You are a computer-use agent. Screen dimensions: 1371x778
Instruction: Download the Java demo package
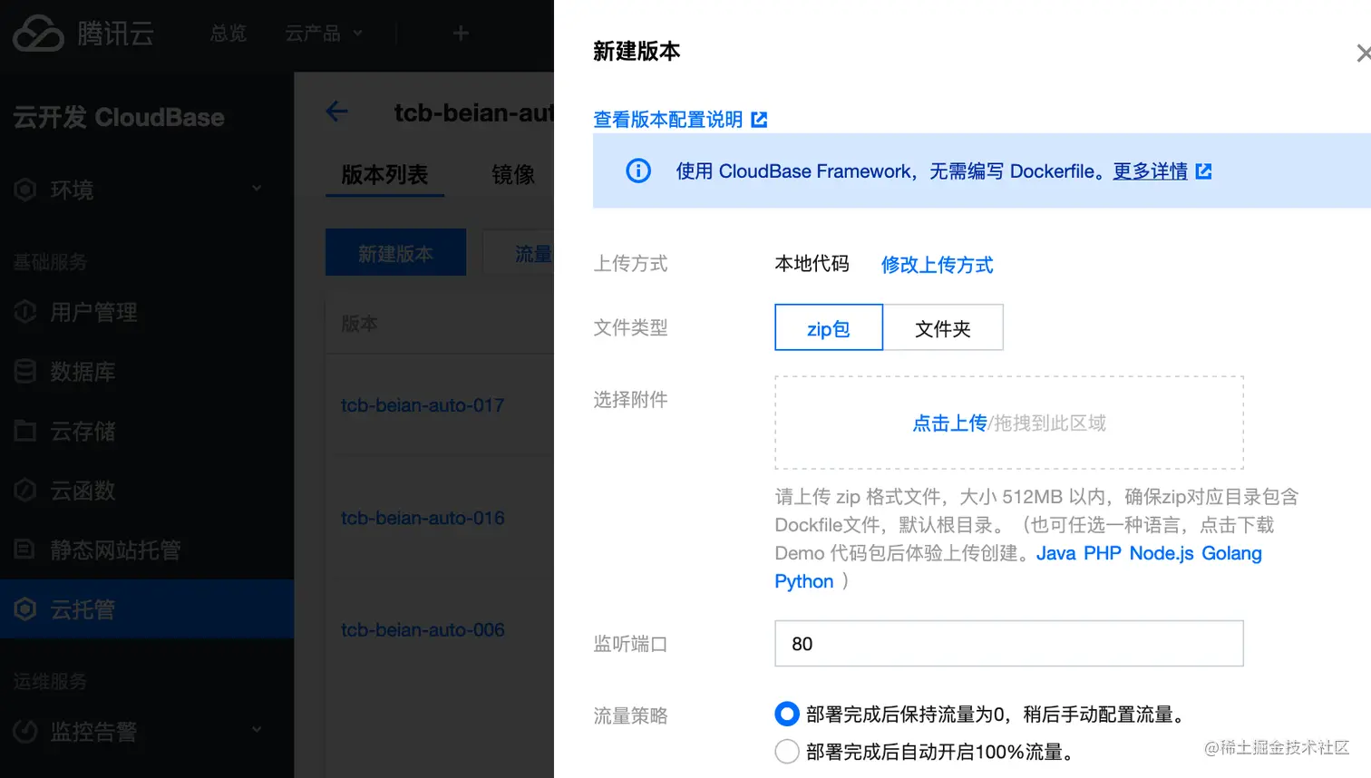1055,553
